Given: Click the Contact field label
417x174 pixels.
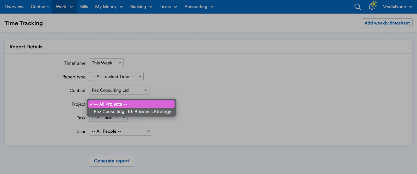Looking at the screenshot, I should click(77, 91).
